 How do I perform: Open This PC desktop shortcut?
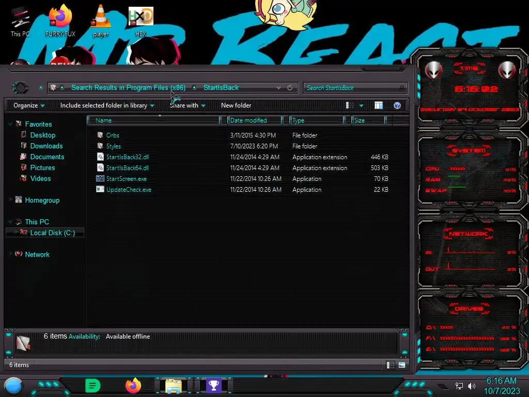pyautogui.click(x=20, y=22)
